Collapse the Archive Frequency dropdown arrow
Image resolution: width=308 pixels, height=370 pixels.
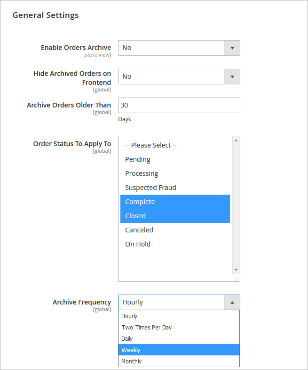point(232,303)
